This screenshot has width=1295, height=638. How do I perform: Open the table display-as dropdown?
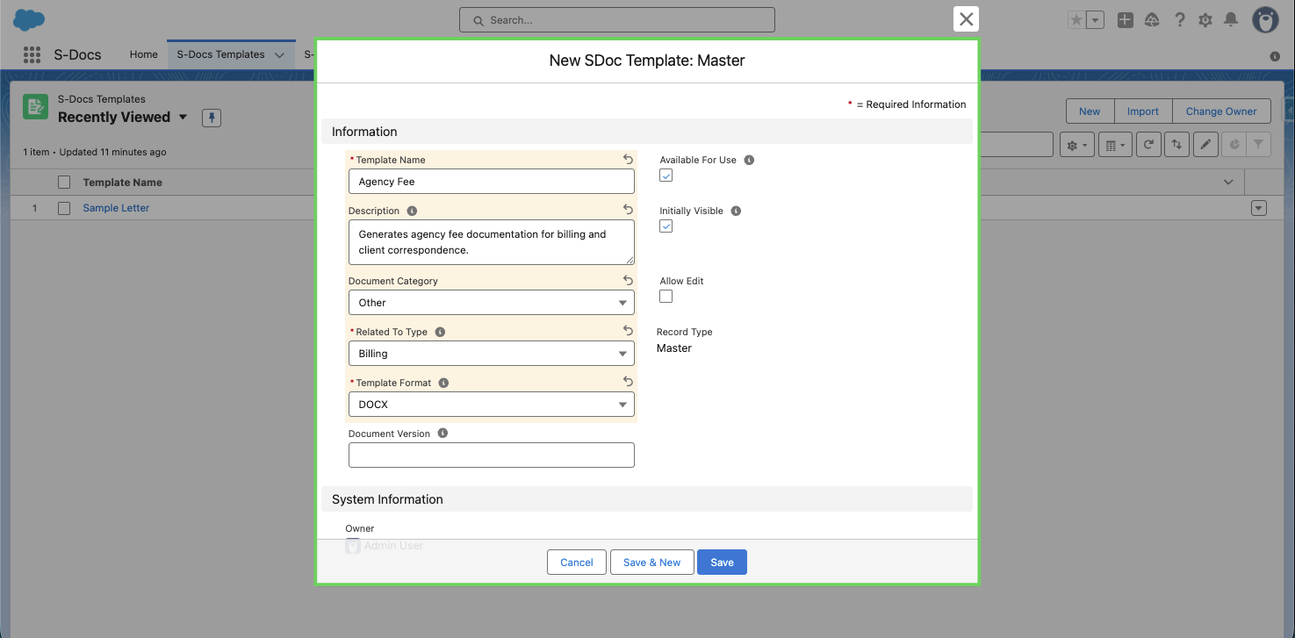1114,145
